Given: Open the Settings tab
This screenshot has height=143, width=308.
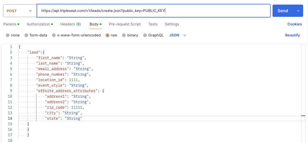Looking at the screenshot, I should click(x=172, y=24).
